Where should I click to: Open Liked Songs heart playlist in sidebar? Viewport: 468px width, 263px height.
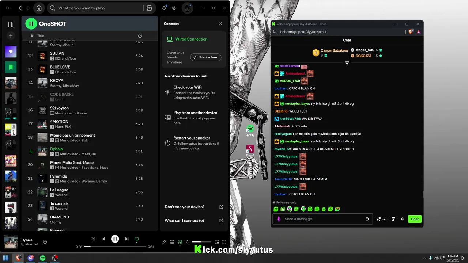(11, 52)
